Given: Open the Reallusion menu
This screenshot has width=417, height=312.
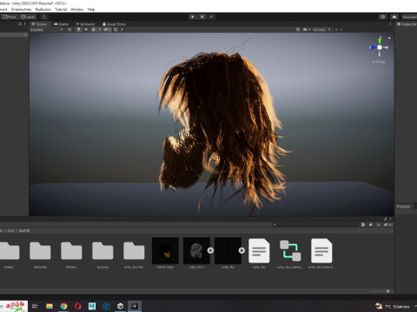Looking at the screenshot, I should click(43, 10).
